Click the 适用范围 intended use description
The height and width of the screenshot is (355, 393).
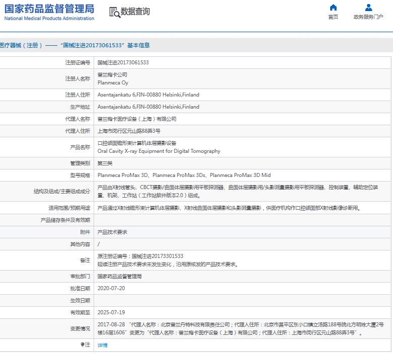[229, 208]
